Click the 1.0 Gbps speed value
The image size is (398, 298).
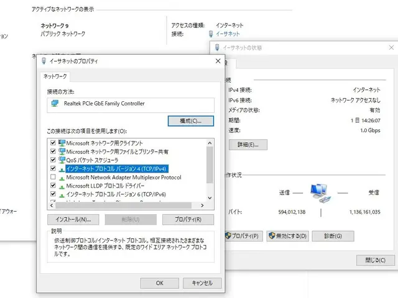tap(370, 130)
